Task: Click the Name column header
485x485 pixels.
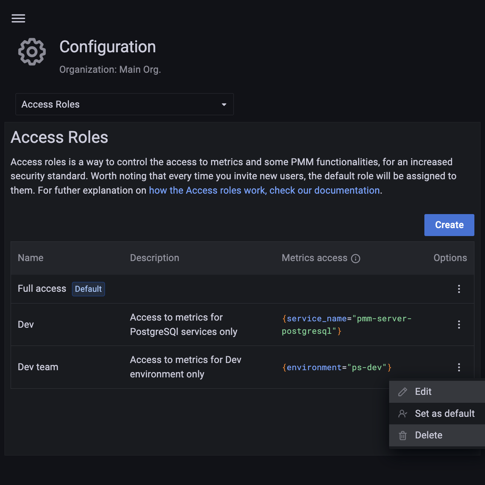Action: point(31,258)
